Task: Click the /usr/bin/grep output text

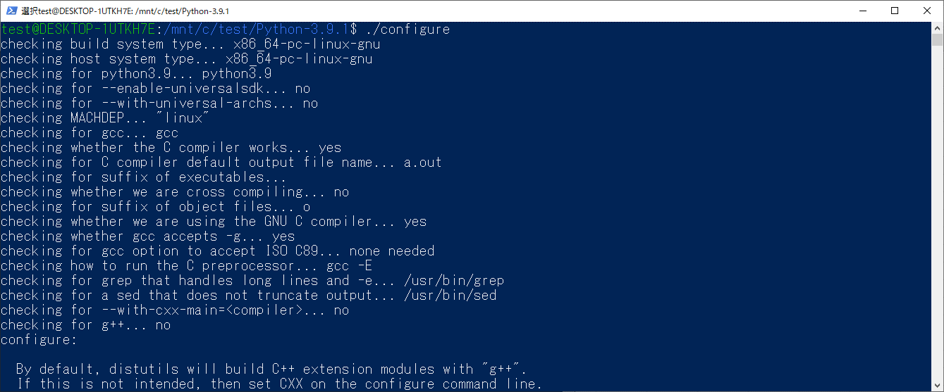Action: (454, 281)
